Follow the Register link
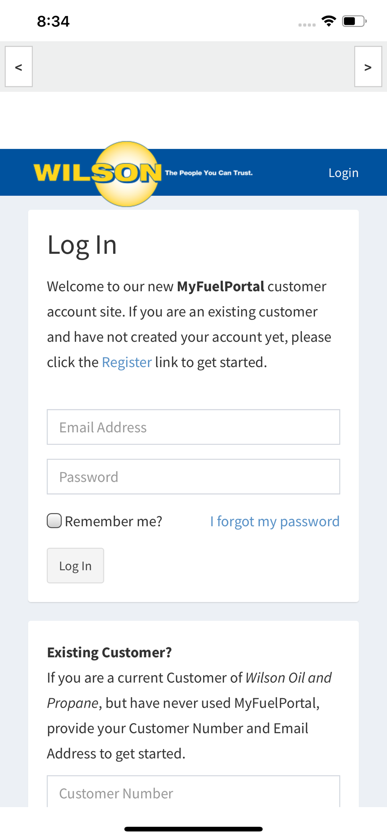 click(x=126, y=362)
